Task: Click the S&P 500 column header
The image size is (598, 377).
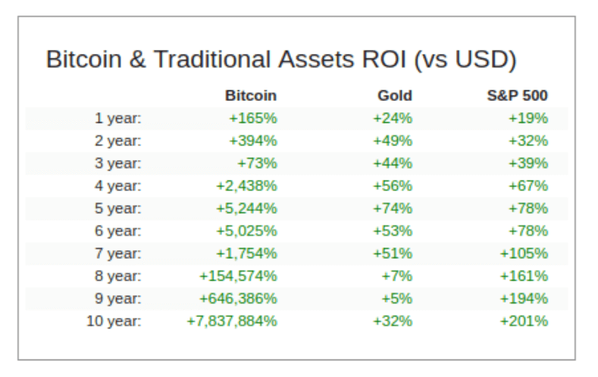Action: click(x=517, y=96)
